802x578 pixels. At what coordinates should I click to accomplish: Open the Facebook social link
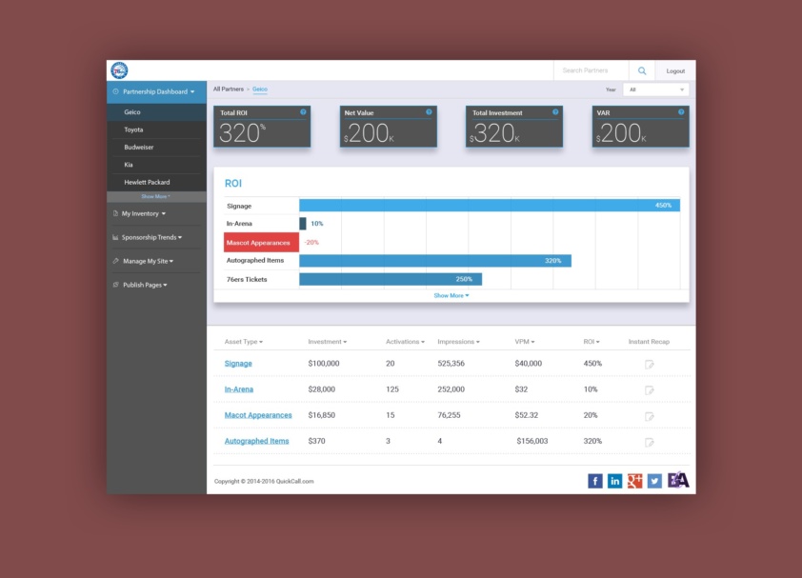pos(595,481)
